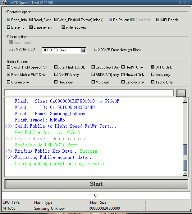Click the CPU_TYPE column header
192x214 pixels.
coord(18,202)
